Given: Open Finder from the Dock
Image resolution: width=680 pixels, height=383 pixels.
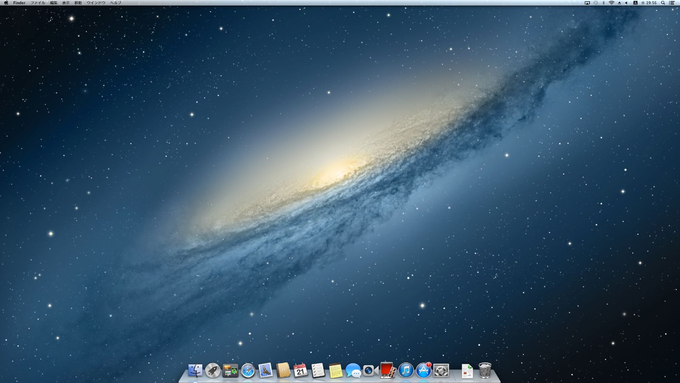Looking at the screenshot, I should (195, 370).
